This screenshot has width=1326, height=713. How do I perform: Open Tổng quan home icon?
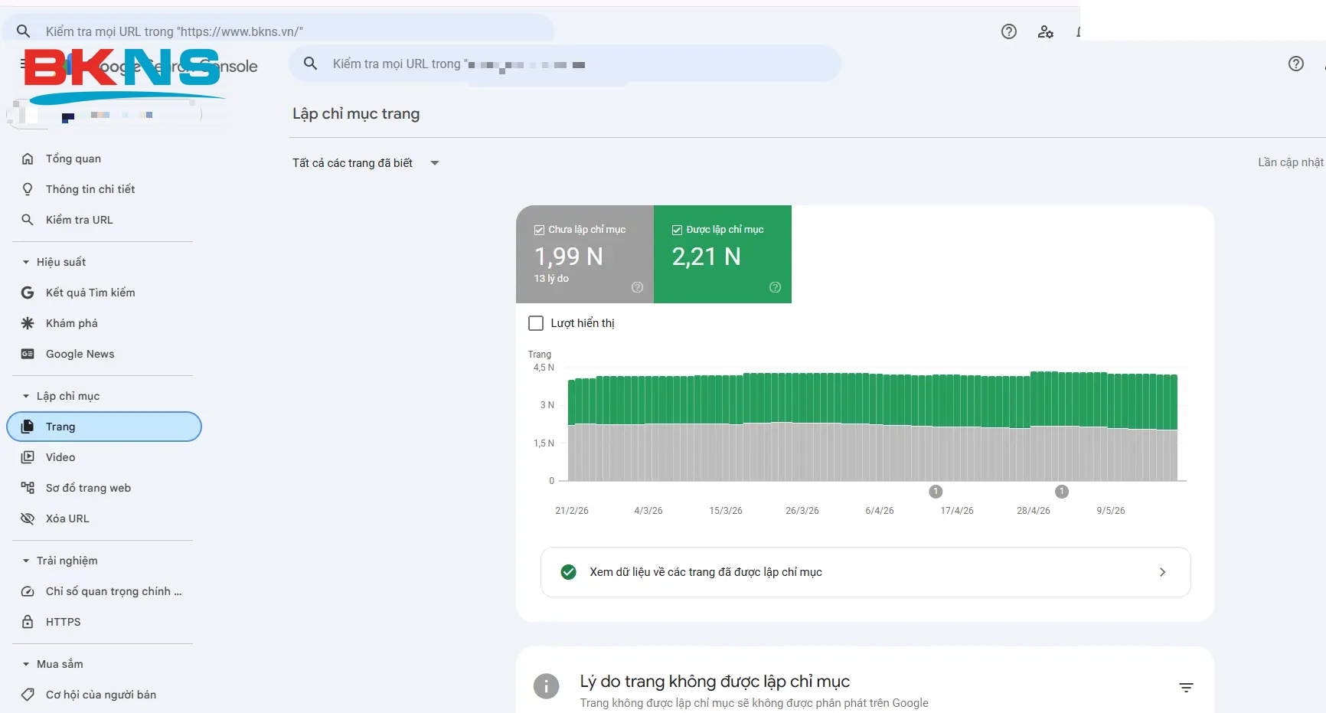[28, 159]
